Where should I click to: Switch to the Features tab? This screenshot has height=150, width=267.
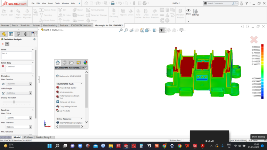coord(5,25)
